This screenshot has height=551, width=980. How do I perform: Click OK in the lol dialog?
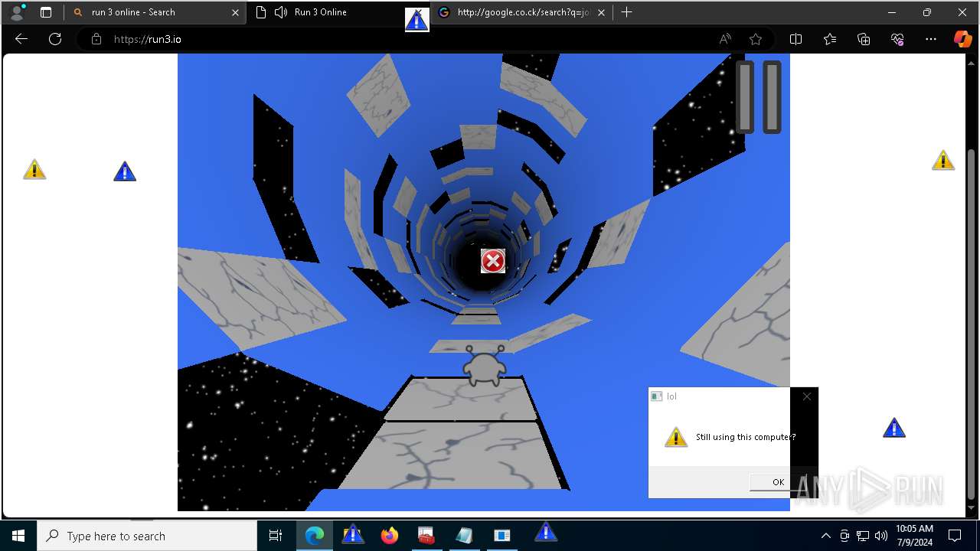point(778,481)
